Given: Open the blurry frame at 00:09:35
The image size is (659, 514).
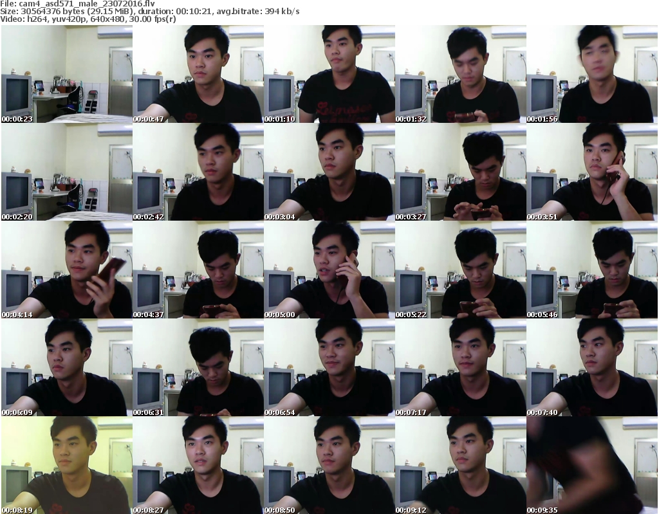Looking at the screenshot, I should (592, 465).
